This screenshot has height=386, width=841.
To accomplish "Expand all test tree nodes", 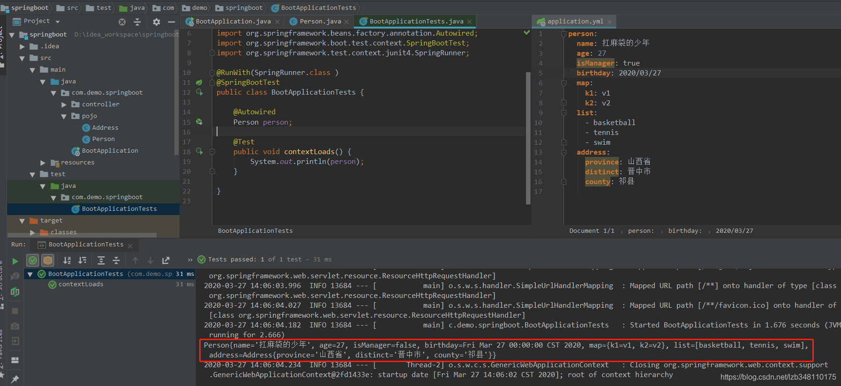I will pos(101,260).
